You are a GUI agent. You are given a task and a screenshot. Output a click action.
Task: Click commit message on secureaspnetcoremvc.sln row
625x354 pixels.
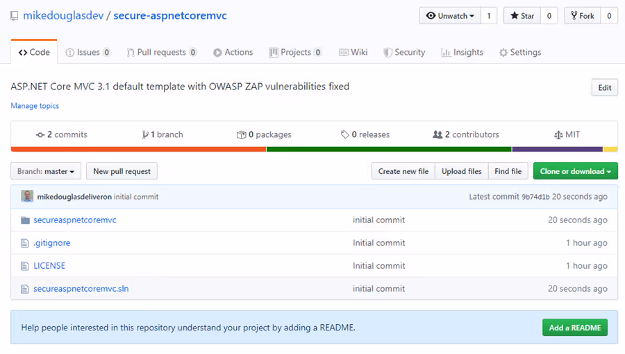pos(378,289)
